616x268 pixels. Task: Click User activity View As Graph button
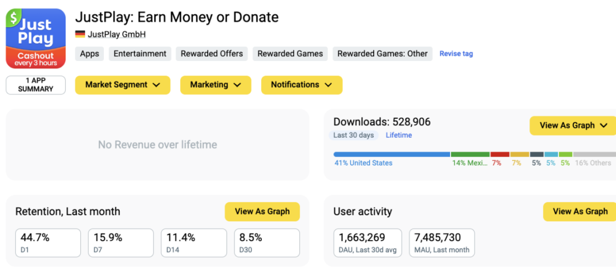[579, 212]
